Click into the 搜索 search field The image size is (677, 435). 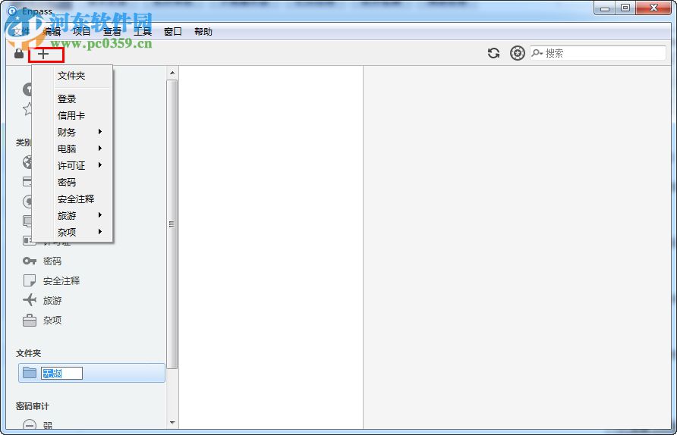tap(598, 53)
